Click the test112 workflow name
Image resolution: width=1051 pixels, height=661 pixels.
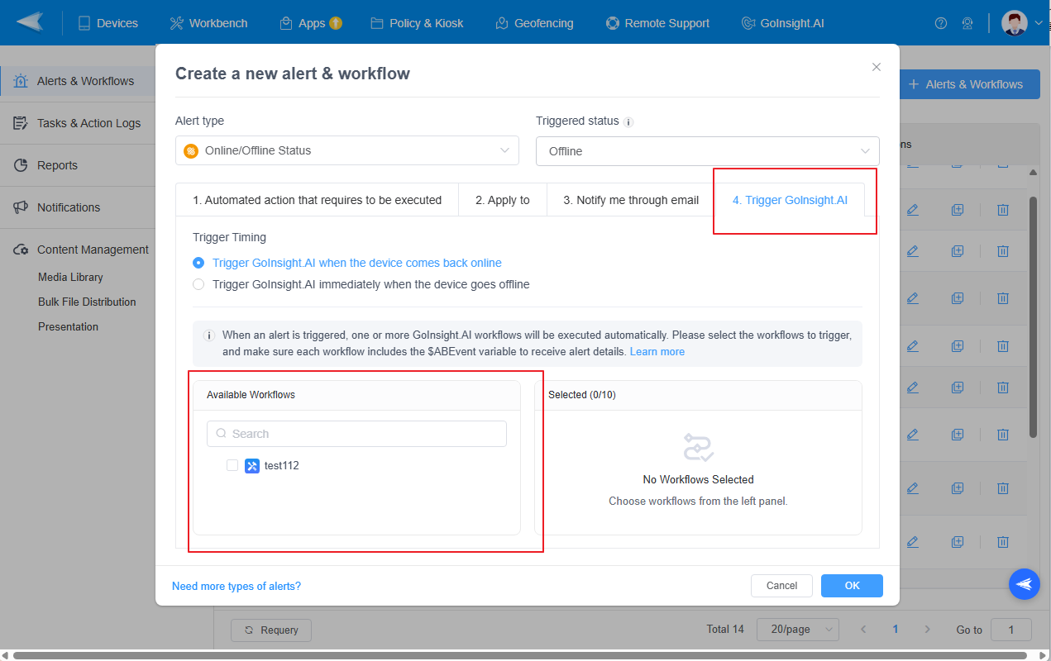[282, 465]
